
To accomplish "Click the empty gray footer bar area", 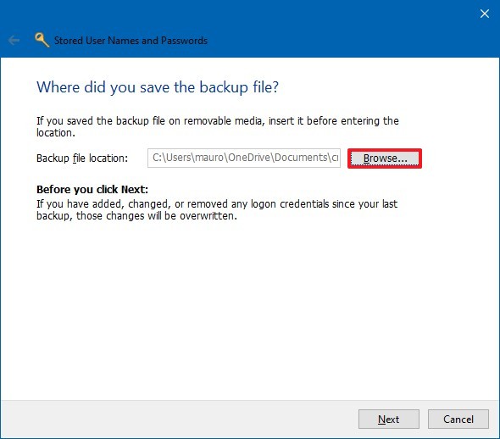I will [x=179, y=419].
